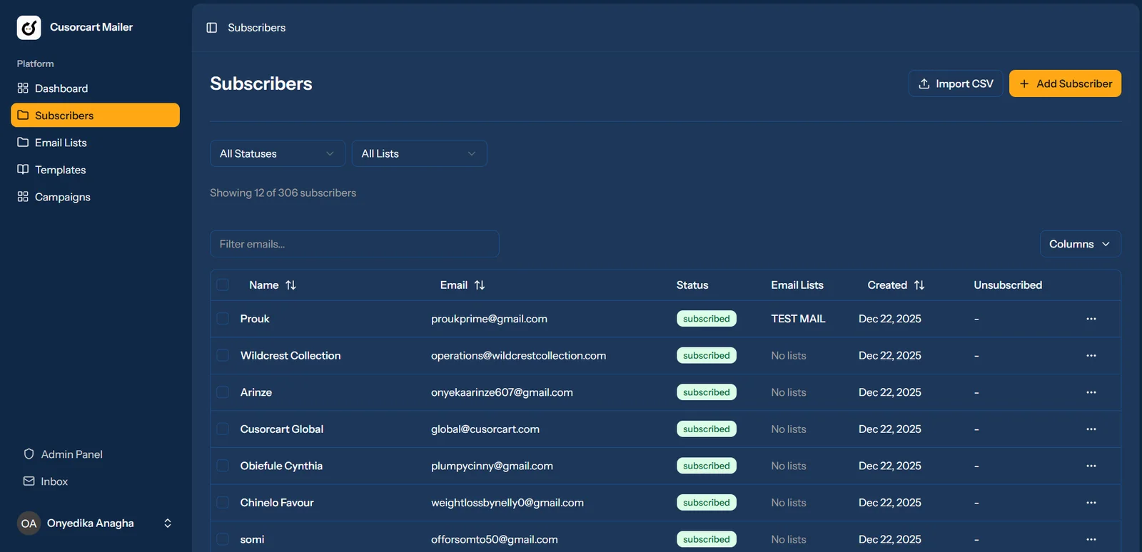Image resolution: width=1142 pixels, height=552 pixels.
Task: Click the subscribed badge for Cusorcart Global
Action: tap(707, 429)
